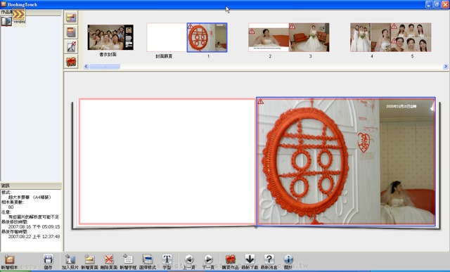Open the 關於 about info icon
The height and width of the screenshot is (272, 450).
(288, 259)
